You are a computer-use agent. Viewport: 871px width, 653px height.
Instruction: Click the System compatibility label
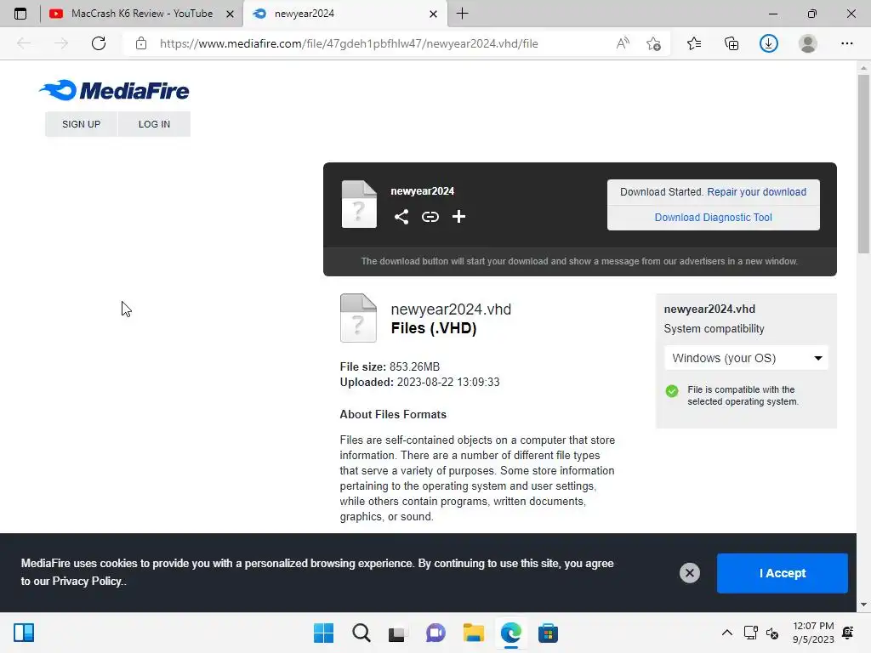tap(714, 329)
